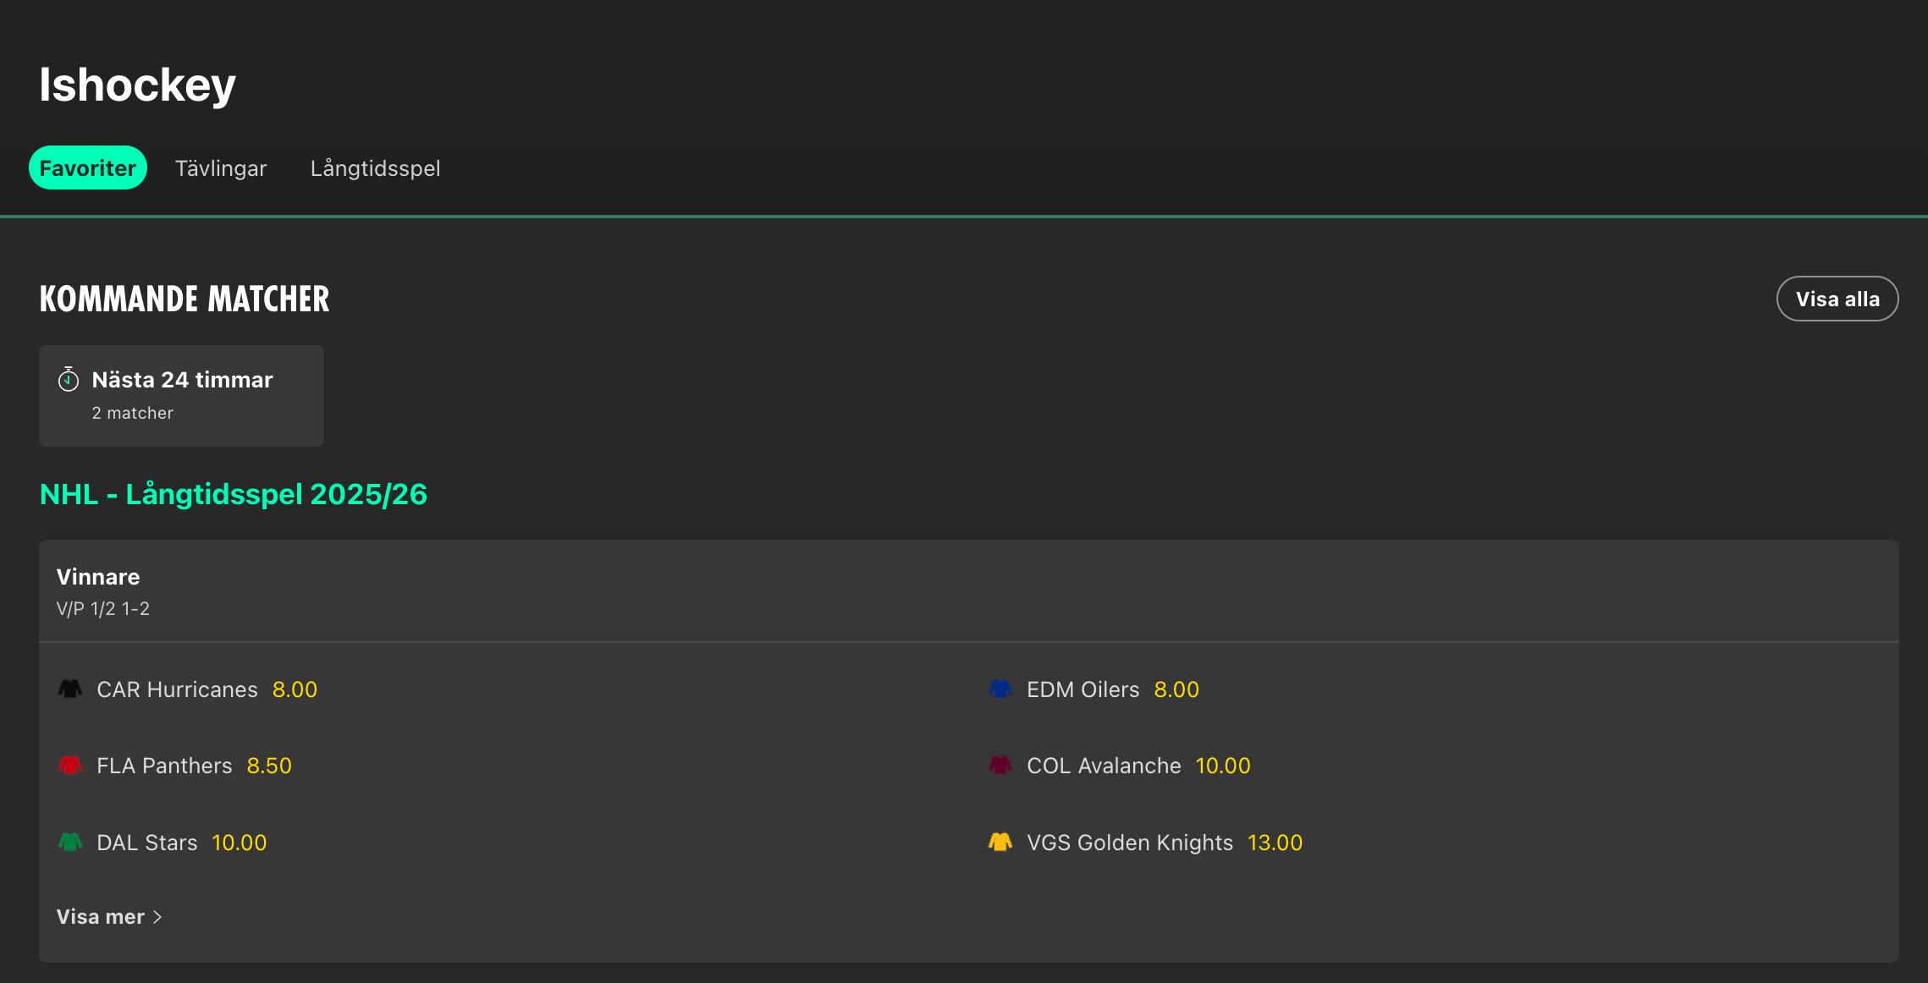
Task: Click the Vinnare market header
Action: point(98,577)
